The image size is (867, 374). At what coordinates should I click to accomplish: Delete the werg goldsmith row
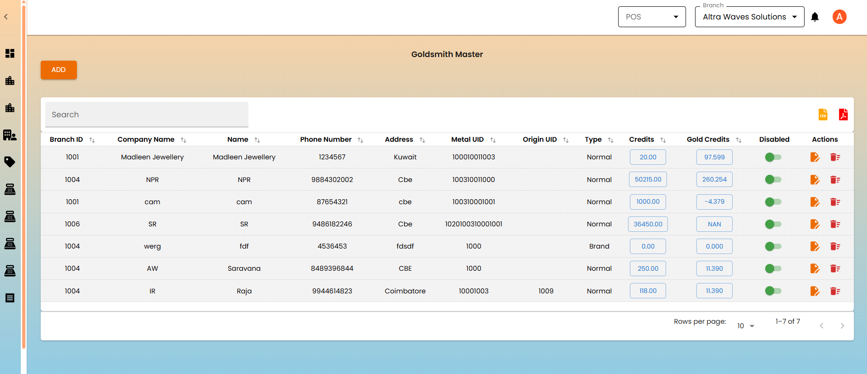[835, 246]
